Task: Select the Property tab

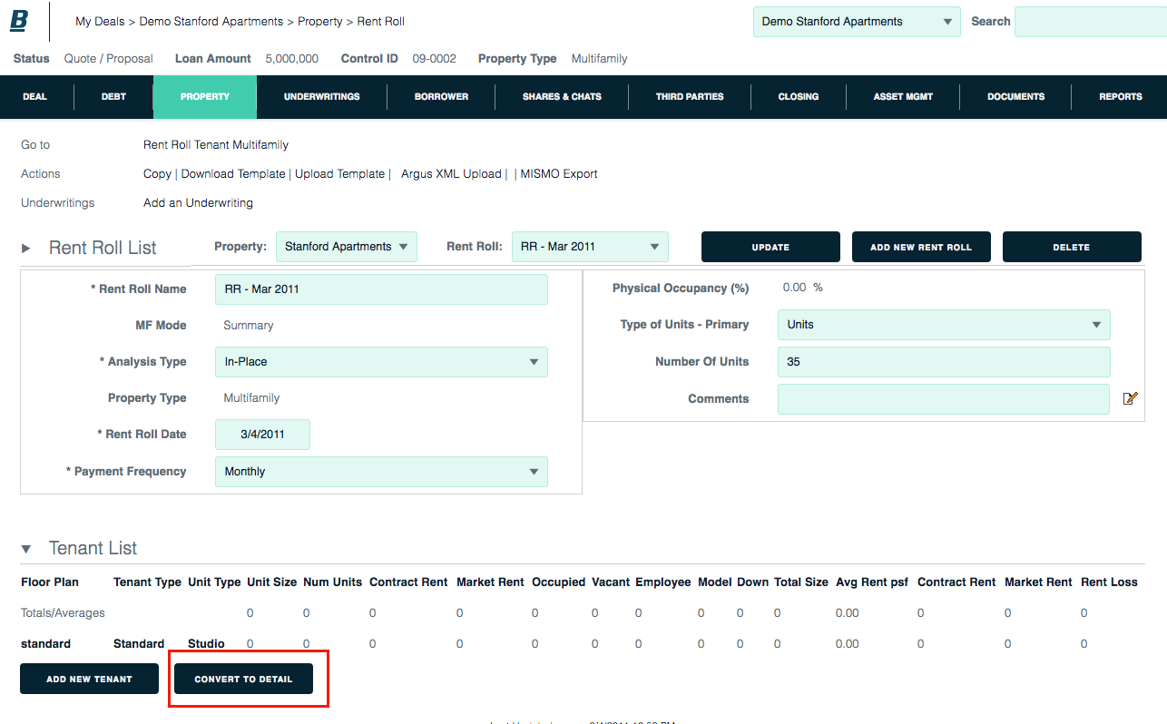Action: pyautogui.click(x=205, y=96)
